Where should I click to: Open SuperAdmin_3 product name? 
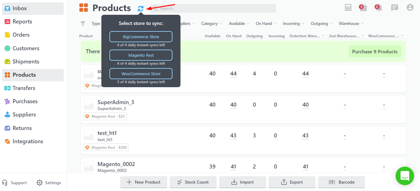pyautogui.click(x=116, y=102)
